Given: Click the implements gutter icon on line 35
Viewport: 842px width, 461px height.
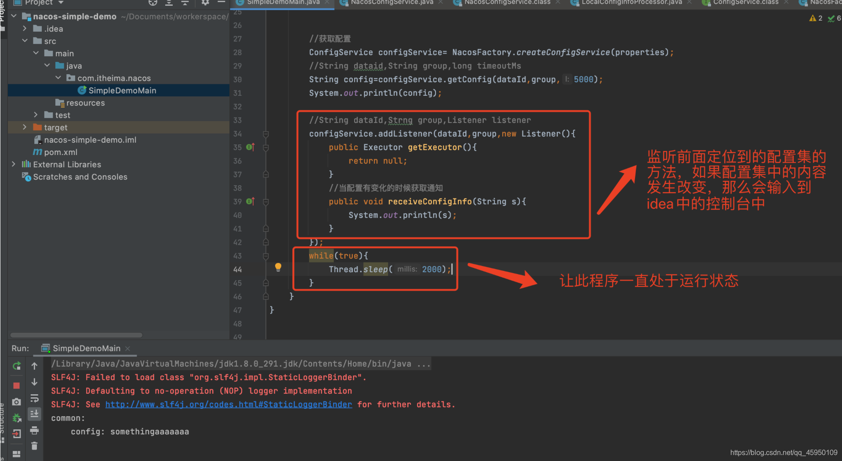Looking at the screenshot, I should pos(250,147).
